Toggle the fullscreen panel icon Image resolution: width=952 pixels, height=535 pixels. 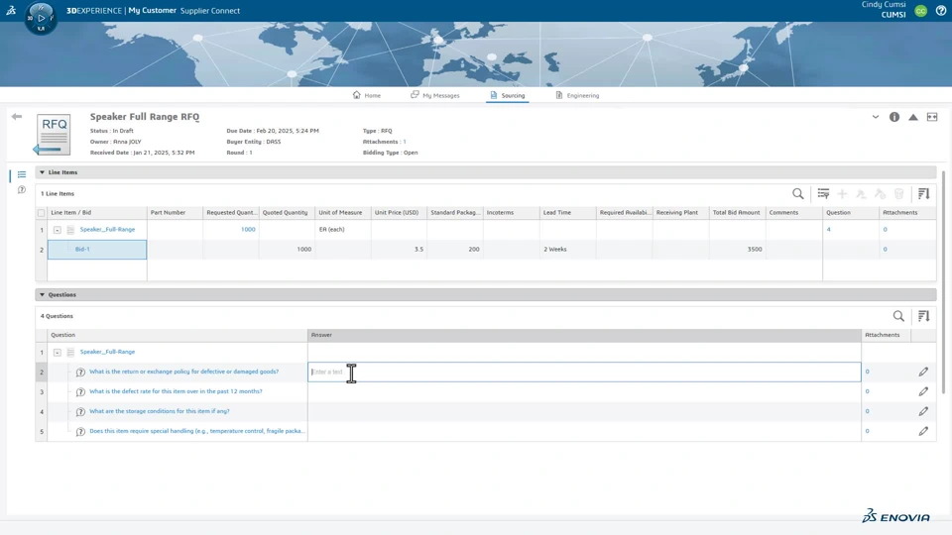pyautogui.click(x=932, y=117)
